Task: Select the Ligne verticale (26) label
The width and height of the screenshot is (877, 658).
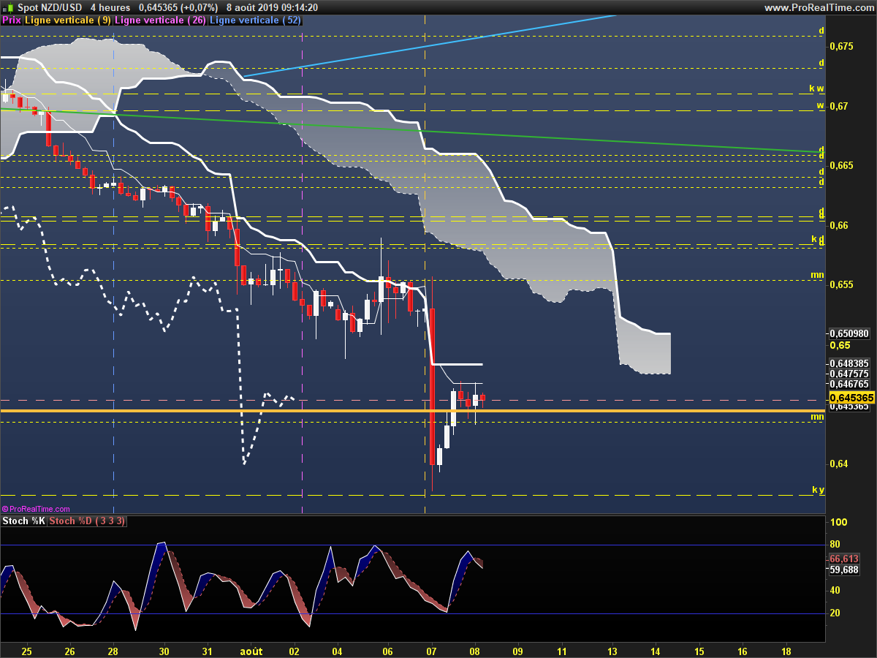Action: 160,20
